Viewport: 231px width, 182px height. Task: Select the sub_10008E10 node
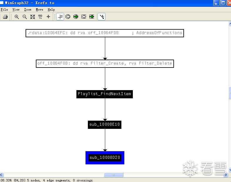(x=105, y=125)
